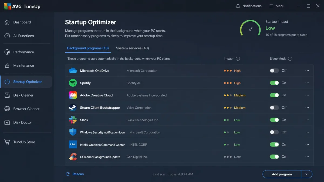
Task: Toggle Intel Graphics Command Center sleep switch
Action: (274, 145)
